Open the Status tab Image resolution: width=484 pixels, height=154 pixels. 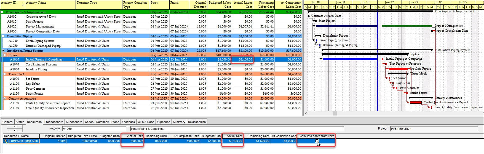click(20, 122)
